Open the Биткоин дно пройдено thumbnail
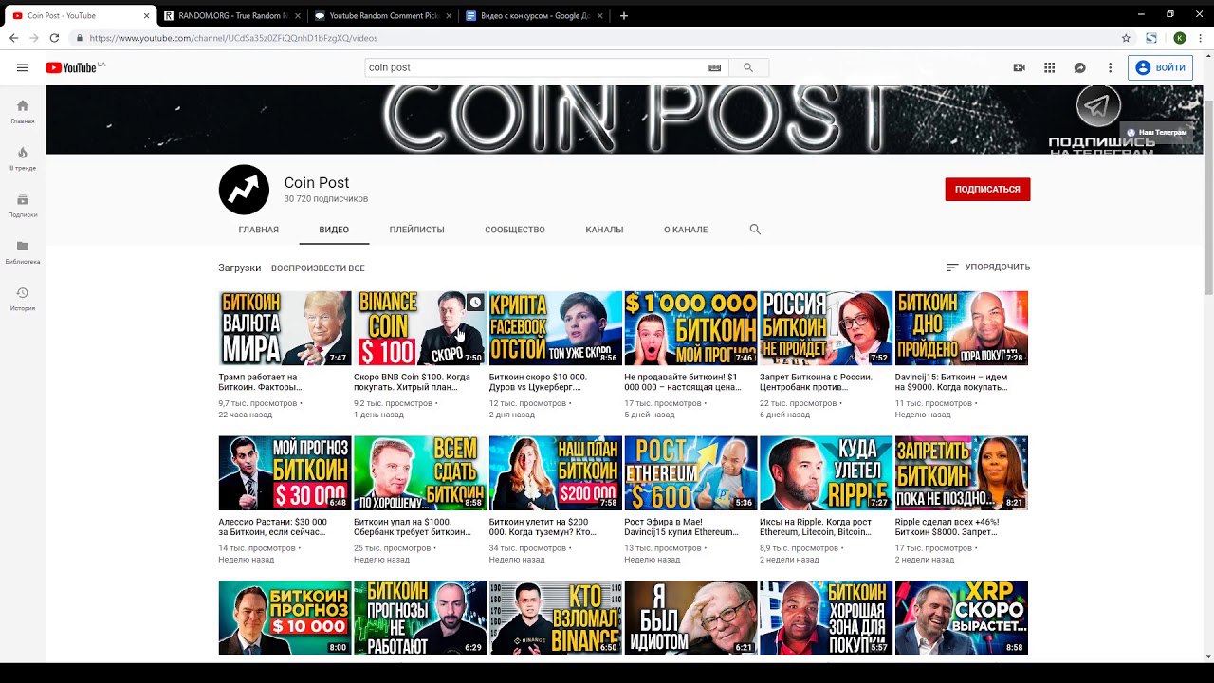The height and width of the screenshot is (683, 1214). pos(961,328)
